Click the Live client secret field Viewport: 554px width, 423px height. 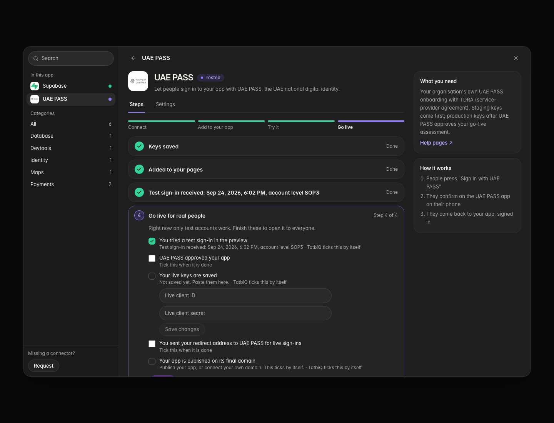pos(245,313)
